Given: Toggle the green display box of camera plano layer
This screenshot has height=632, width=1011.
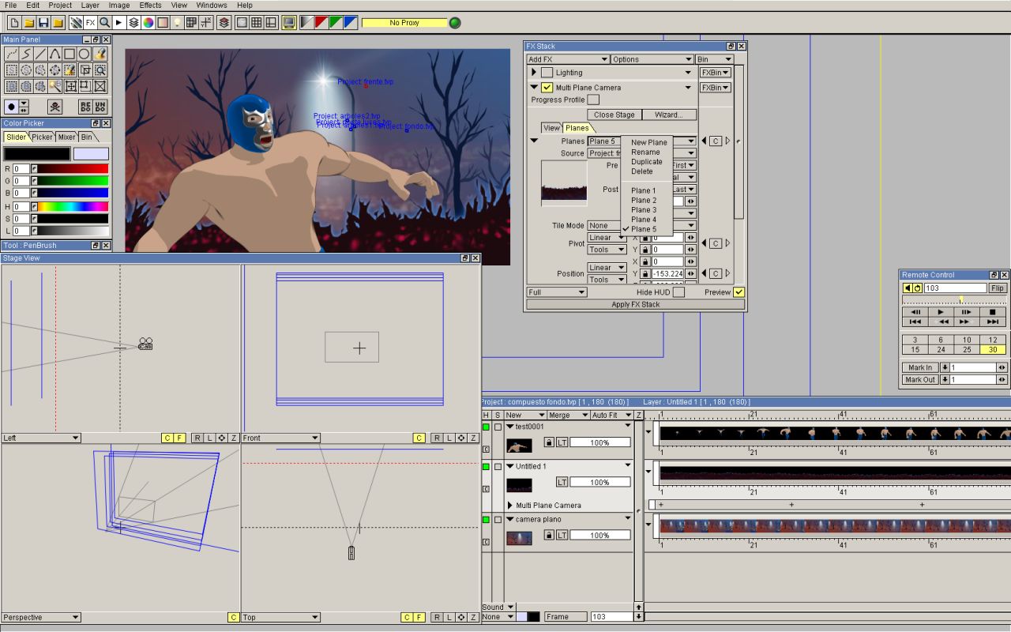Looking at the screenshot, I should (x=486, y=519).
